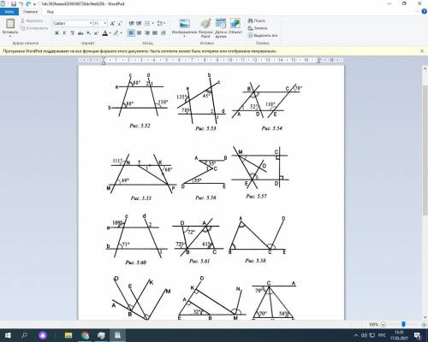
Task: Insert a picture with Изображение icon
Action: tap(184, 24)
